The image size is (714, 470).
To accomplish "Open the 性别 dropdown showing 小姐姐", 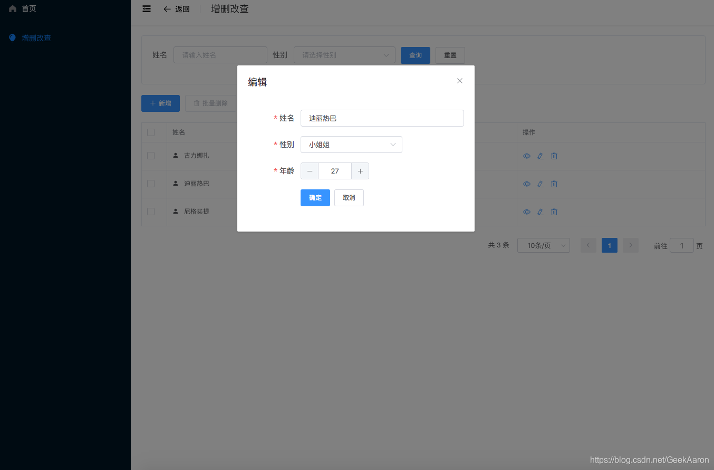I will pyautogui.click(x=351, y=145).
